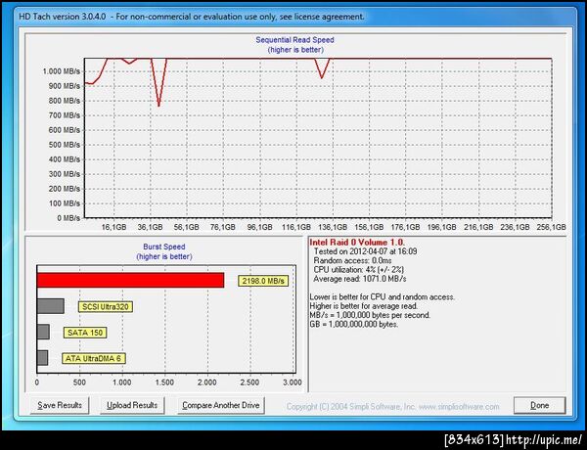Image resolution: width=587 pixels, height=450 pixels.
Task: Click the 0 MB/s axis label
Action: click(68, 218)
